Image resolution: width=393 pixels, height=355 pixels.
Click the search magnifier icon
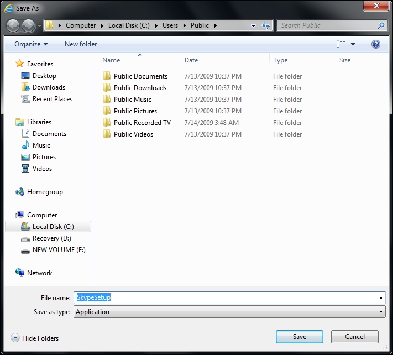pyautogui.click(x=381, y=25)
